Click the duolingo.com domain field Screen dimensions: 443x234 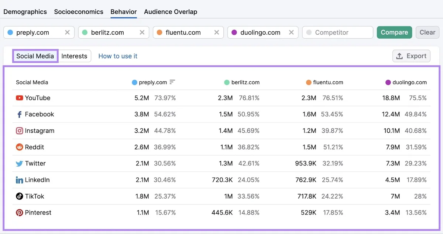pos(263,32)
